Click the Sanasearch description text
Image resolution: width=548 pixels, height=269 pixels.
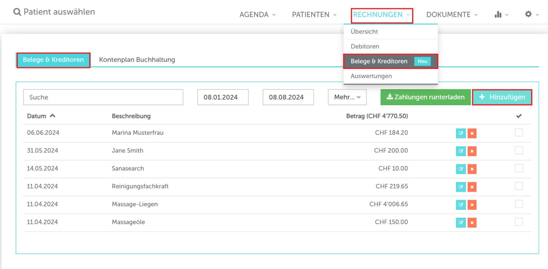[128, 169]
